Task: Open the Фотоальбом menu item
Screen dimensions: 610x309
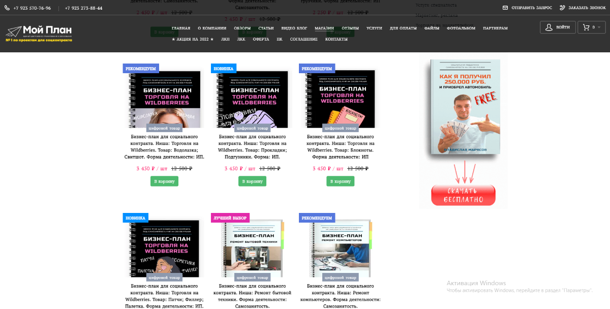Action: pos(461,28)
